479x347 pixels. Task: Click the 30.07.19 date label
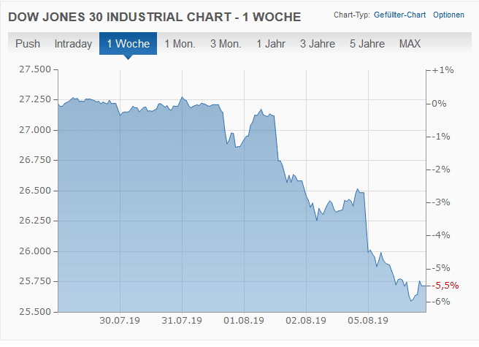pyautogui.click(x=120, y=319)
